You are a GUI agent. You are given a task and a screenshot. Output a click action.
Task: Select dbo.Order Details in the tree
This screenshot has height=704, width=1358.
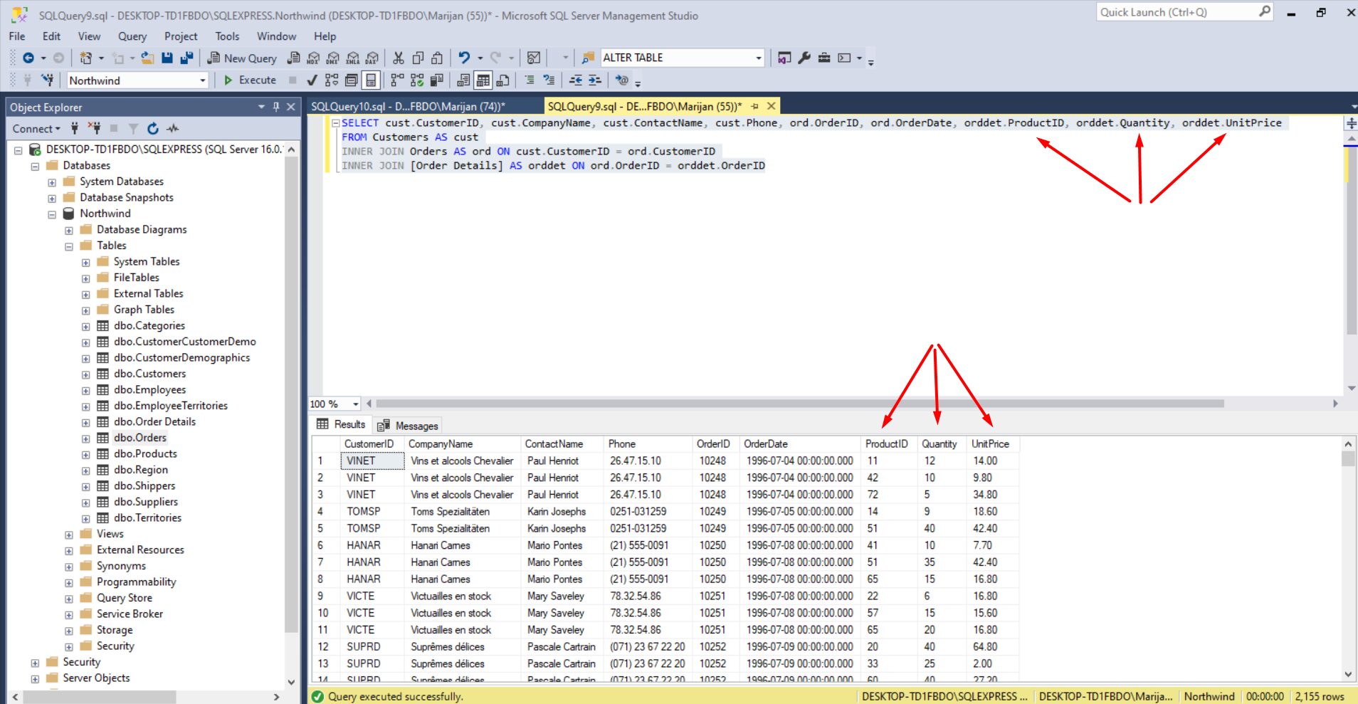pyautogui.click(x=154, y=422)
